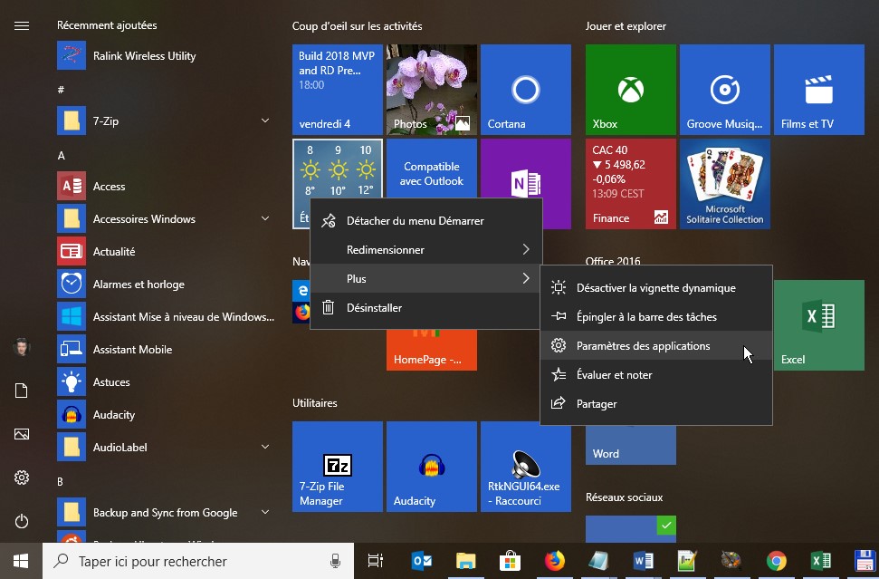Disable live tile via Désactiver la vignette dynamique
This screenshot has width=879, height=579.
(655, 288)
